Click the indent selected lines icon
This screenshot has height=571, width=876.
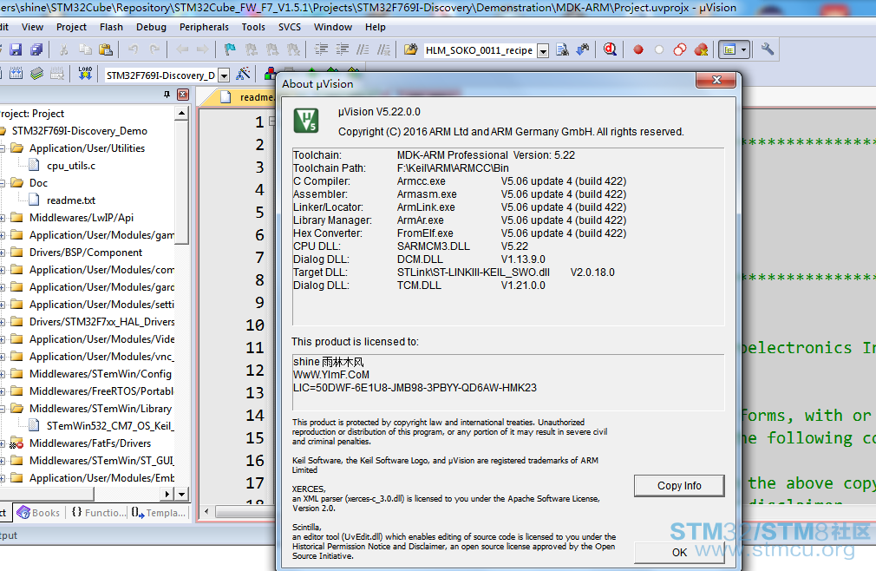tap(321, 49)
